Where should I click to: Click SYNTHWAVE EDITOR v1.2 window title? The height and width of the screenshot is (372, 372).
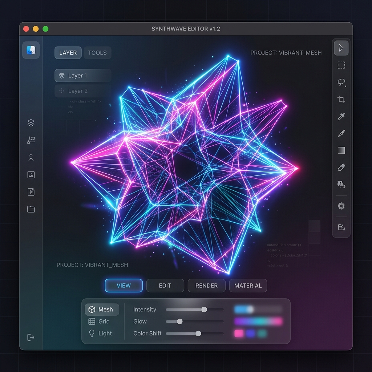(x=186, y=29)
